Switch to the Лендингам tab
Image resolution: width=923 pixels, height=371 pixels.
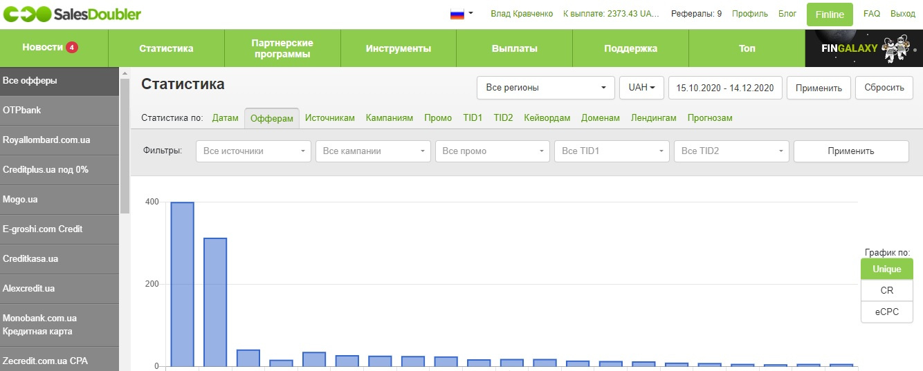pos(654,118)
